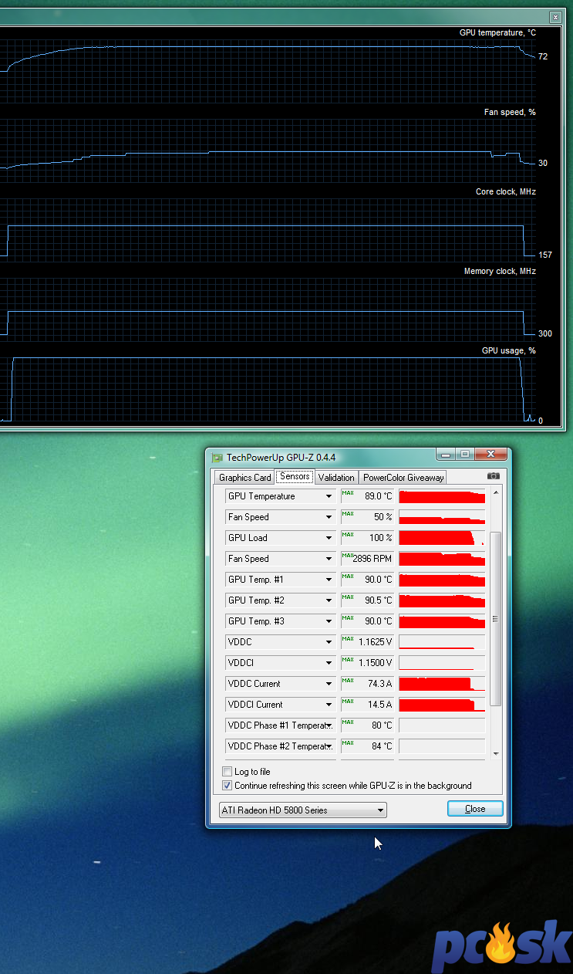Click the VDDC Current red history graph

[442, 684]
